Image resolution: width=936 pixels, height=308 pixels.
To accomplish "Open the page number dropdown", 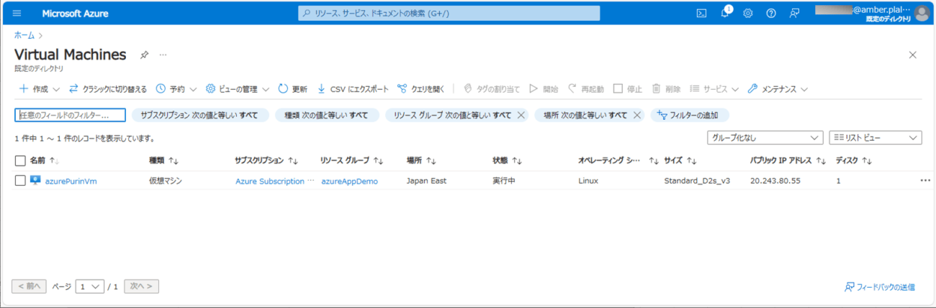I will 91,286.
